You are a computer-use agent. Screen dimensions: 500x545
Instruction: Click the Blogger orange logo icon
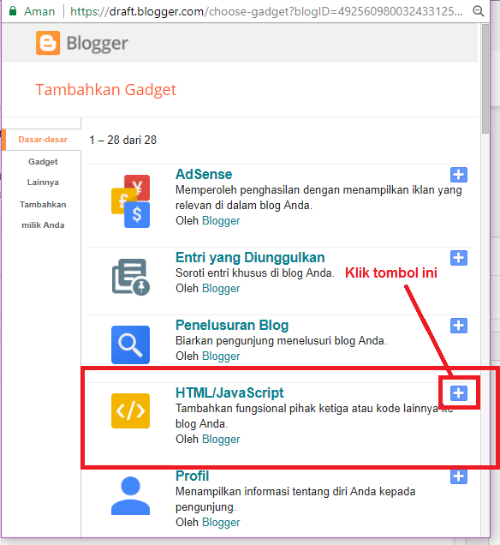click(48, 43)
